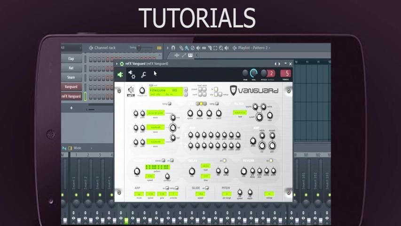Enable the Glide on switch

[206, 188]
